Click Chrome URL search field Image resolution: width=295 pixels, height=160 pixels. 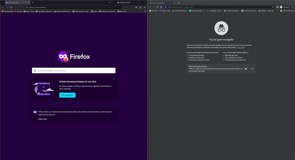[219, 7]
